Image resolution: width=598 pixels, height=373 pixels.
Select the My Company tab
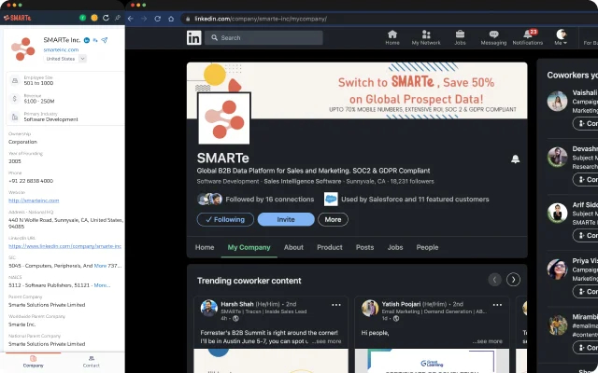tap(249, 247)
